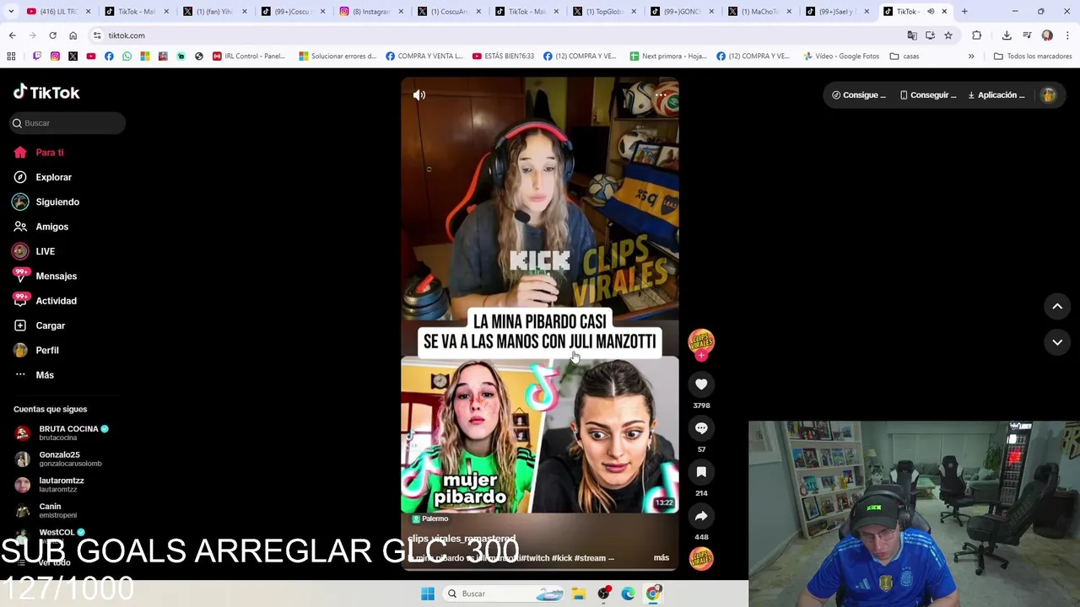
Task: Go back with browser back arrow
Action: (12, 35)
